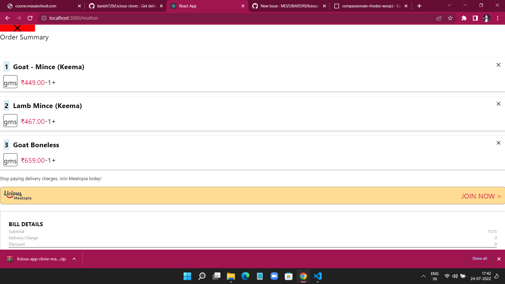The height and width of the screenshot is (284, 505).
Task: Open the tab search dropdown arrow
Action: 449,6
